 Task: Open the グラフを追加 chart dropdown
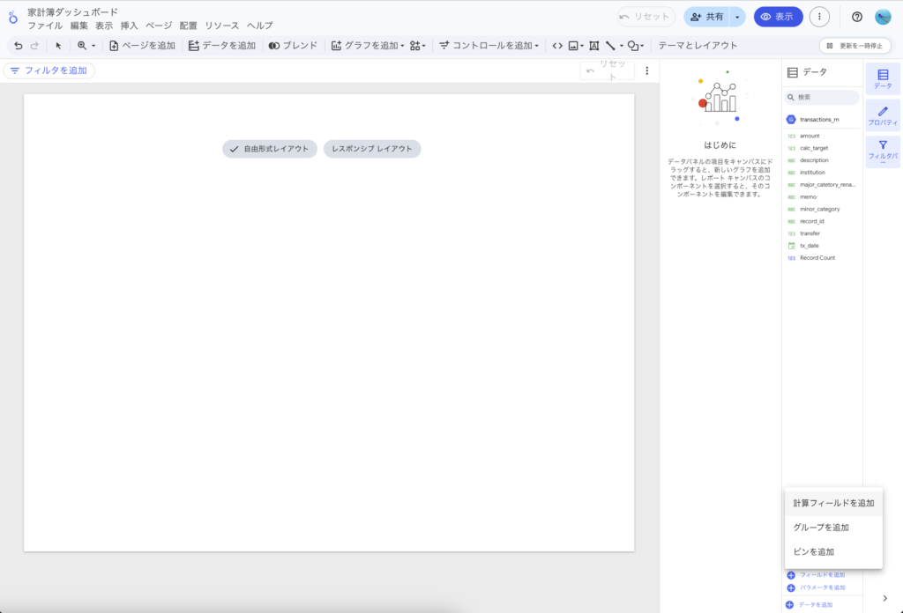pyautogui.click(x=368, y=46)
